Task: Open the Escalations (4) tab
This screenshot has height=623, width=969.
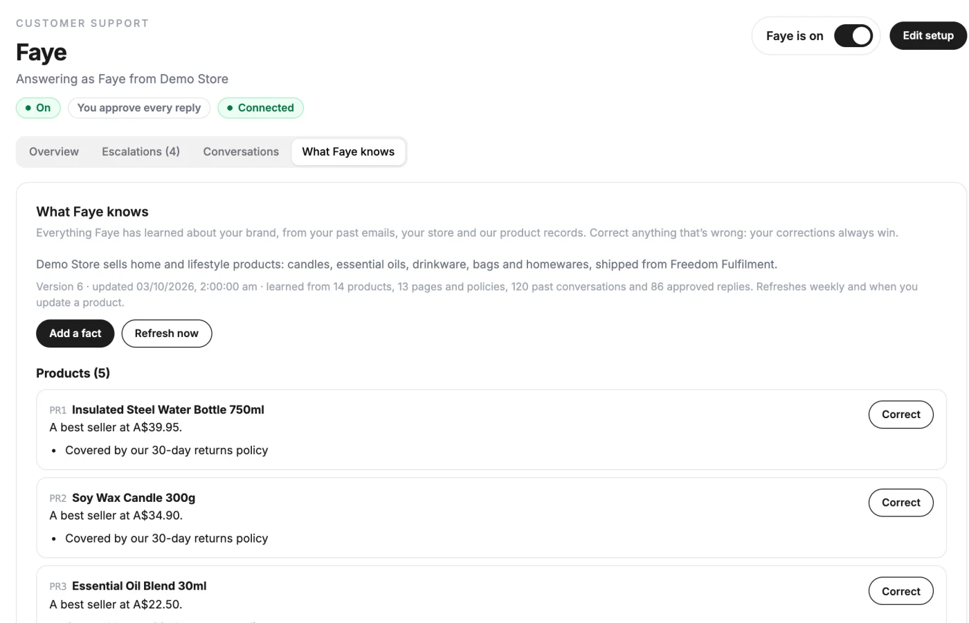Action: [141, 152]
